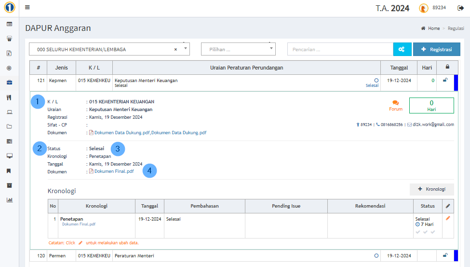
Task: Click the Regulasi breadcrumb item
Action: pyautogui.click(x=456, y=28)
